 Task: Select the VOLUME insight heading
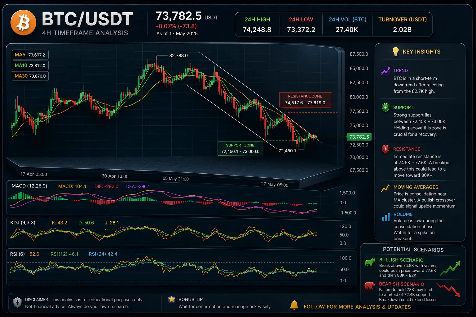point(403,214)
